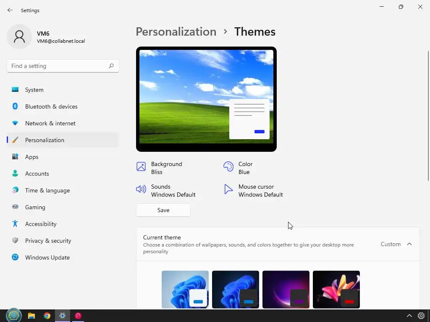Click the VM6@collabnet.local account email

pos(61,41)
